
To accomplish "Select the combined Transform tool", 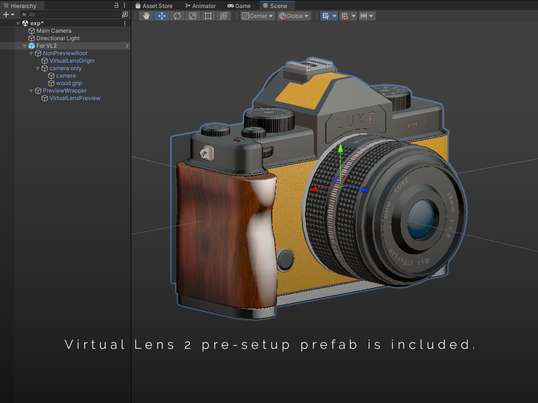I will point(224,16).
